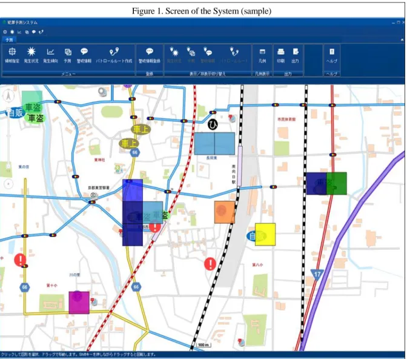Toggle 予測 layer visibility in 表示/非表示 group
Screen dimensions: 407x359
click(x=191, y=55)
